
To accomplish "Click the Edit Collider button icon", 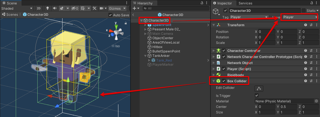I will [x=259, y=88].
